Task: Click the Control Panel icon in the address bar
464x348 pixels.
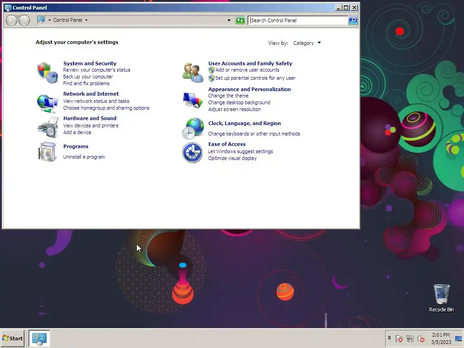Action: [41, 20]
